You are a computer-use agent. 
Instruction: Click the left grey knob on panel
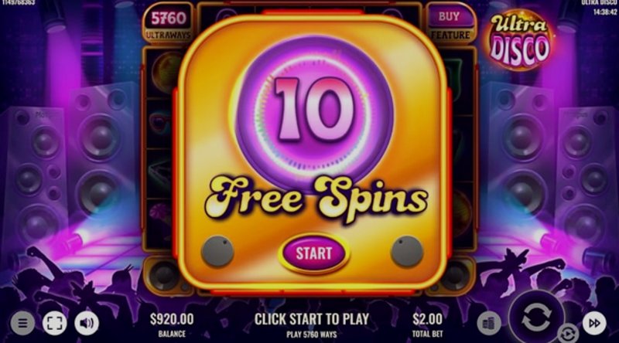point(217,251)
